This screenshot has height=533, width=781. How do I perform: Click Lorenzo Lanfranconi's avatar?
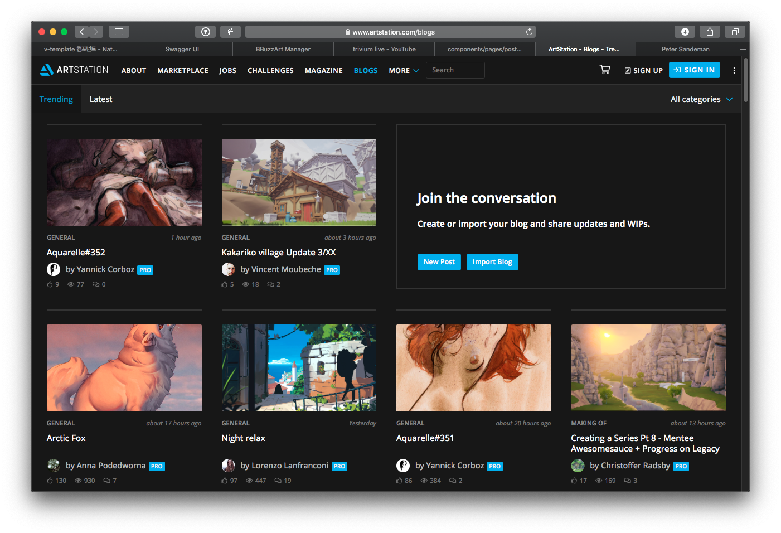tap(228, 466)
